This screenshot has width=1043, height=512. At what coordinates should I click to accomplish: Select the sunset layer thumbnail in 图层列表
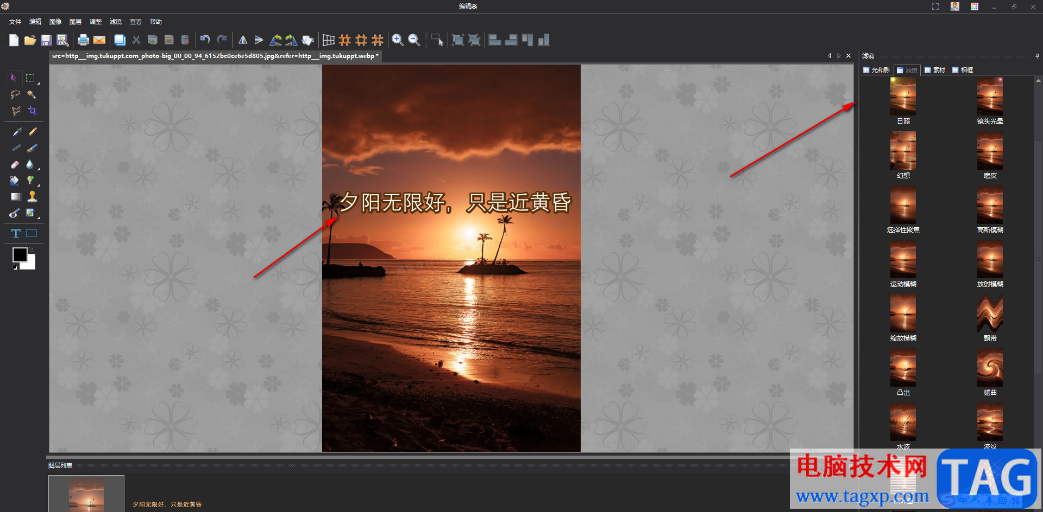point(86,494)
